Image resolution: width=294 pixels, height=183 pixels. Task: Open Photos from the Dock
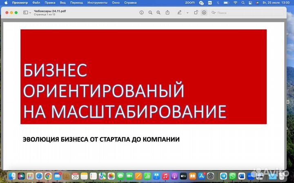[111, 176]
